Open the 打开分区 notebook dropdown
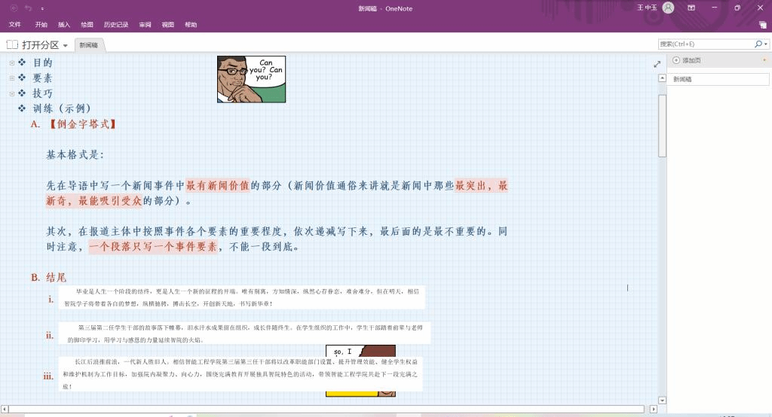772x417 pixels. click(66, 45)
